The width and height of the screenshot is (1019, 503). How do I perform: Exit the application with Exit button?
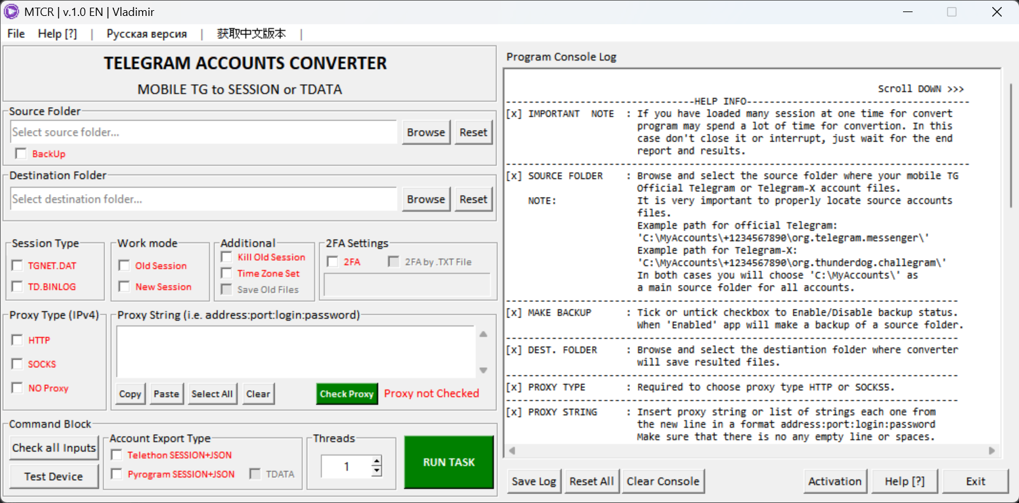[976, 481]
